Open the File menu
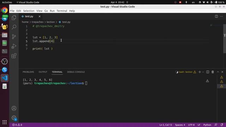Screen dimensions: 226x127 (x=12, y=11)
